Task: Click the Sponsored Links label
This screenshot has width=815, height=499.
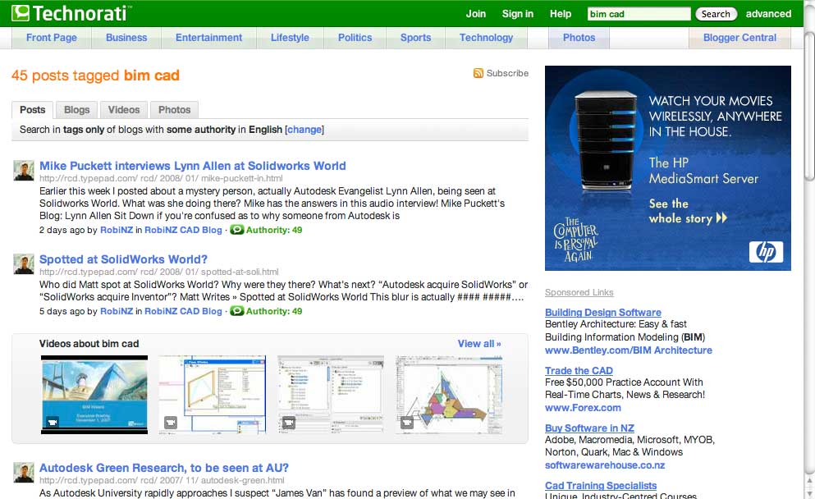Action: [x=579, y=292]
